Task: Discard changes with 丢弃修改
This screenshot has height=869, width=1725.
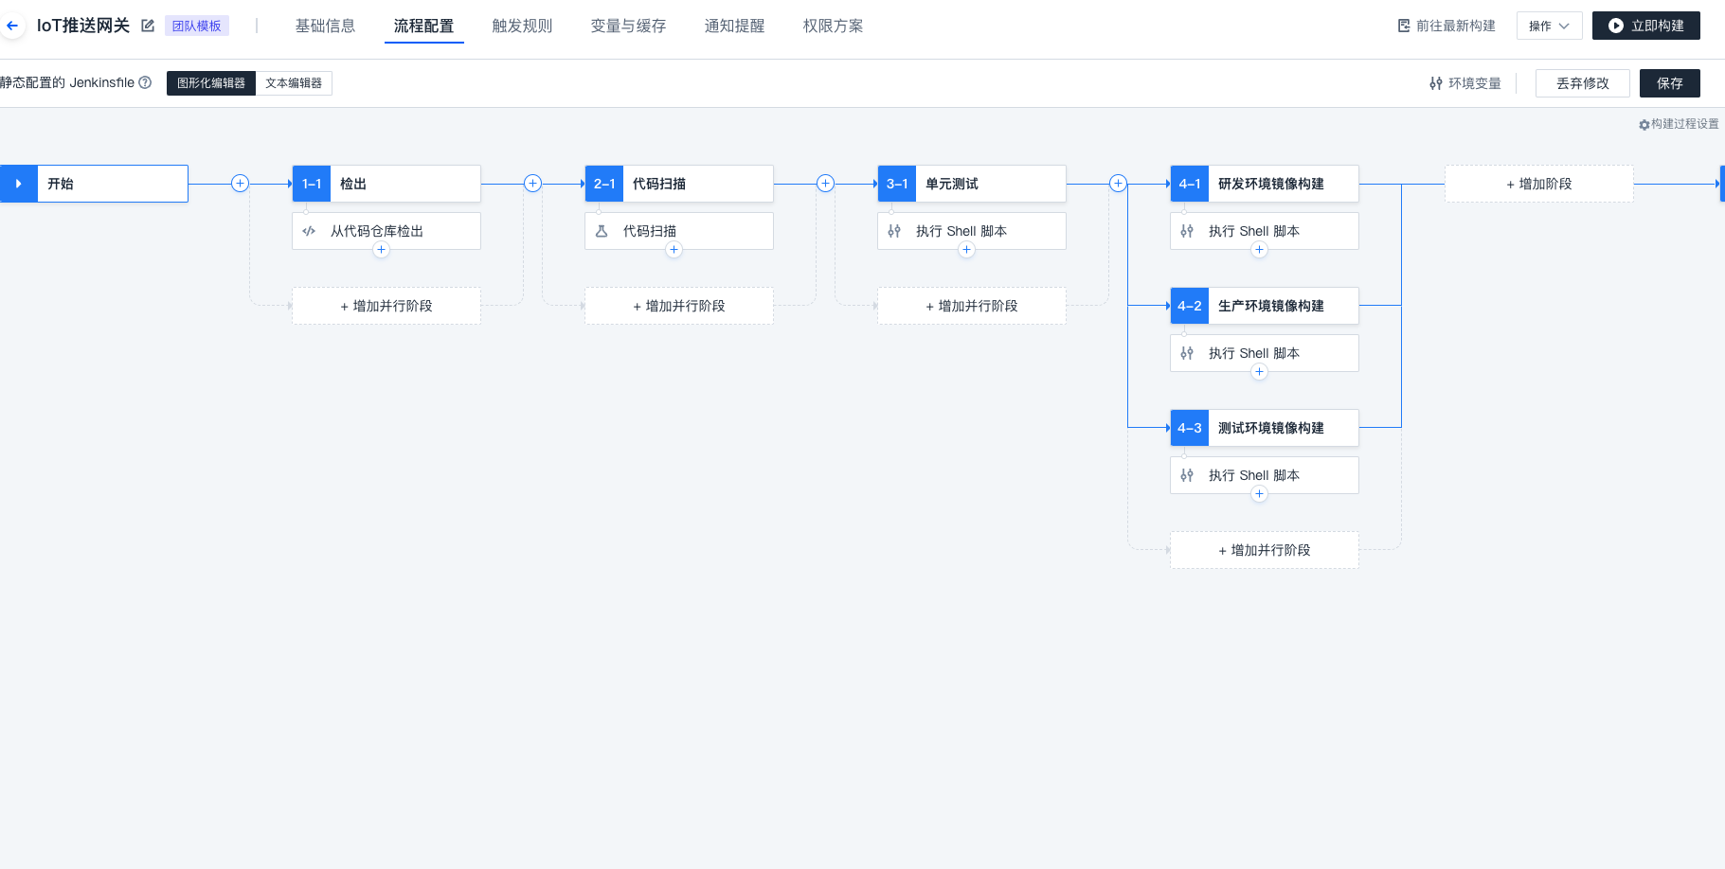Action: click(1582, 83)
